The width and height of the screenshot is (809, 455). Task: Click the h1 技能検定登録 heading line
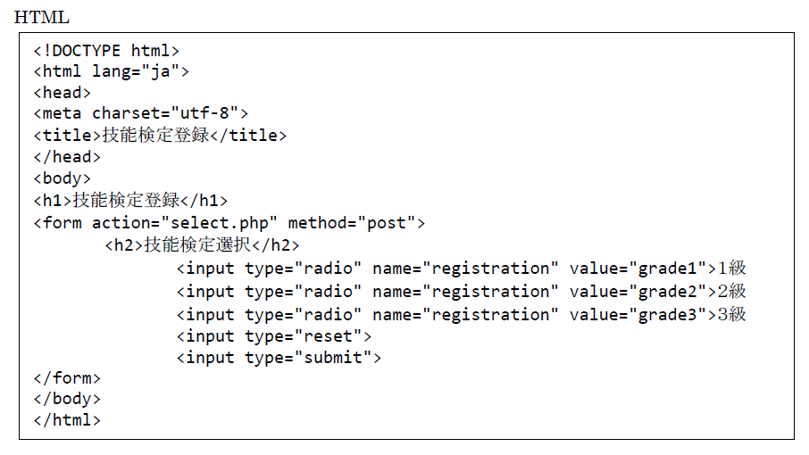pyautogui.click(x=130, y=200)
